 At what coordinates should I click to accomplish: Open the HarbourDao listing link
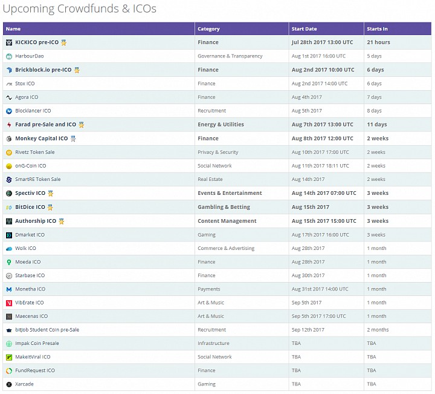tap(30, 56)
